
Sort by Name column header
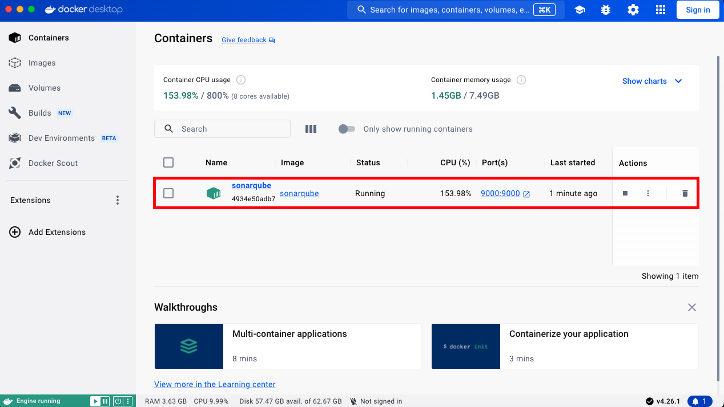click(216, 162)
